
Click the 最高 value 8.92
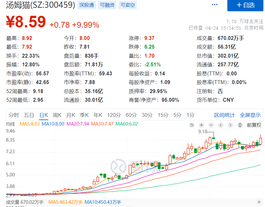point(27,38)
